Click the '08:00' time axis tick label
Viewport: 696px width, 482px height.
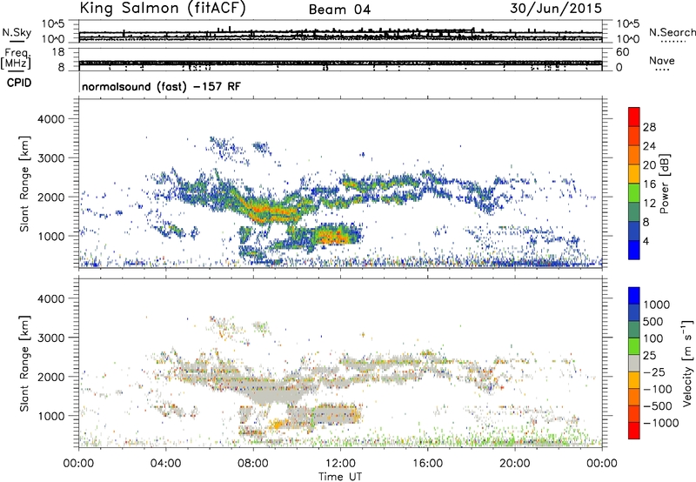[253, 464]
